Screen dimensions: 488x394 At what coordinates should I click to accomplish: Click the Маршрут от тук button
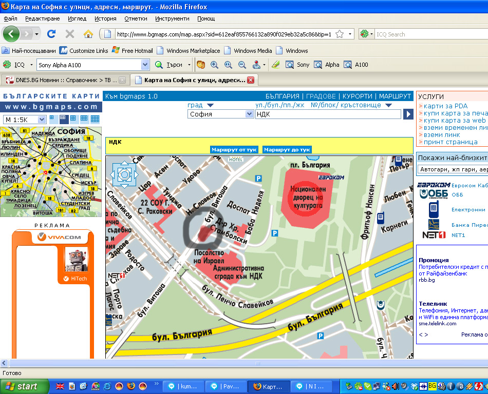234,150
